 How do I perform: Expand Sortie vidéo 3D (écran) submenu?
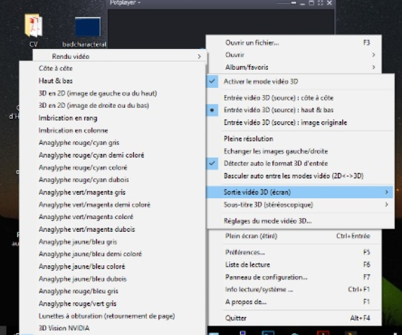click(x=300, y=192)
